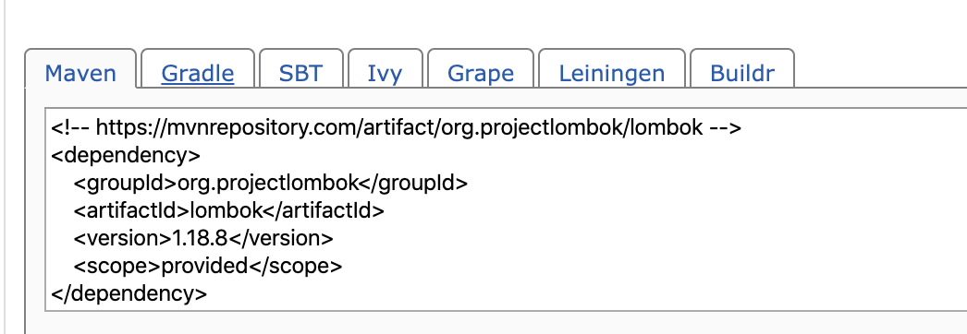Click the artifactId lombok line
967x334 pixels.
228,210
